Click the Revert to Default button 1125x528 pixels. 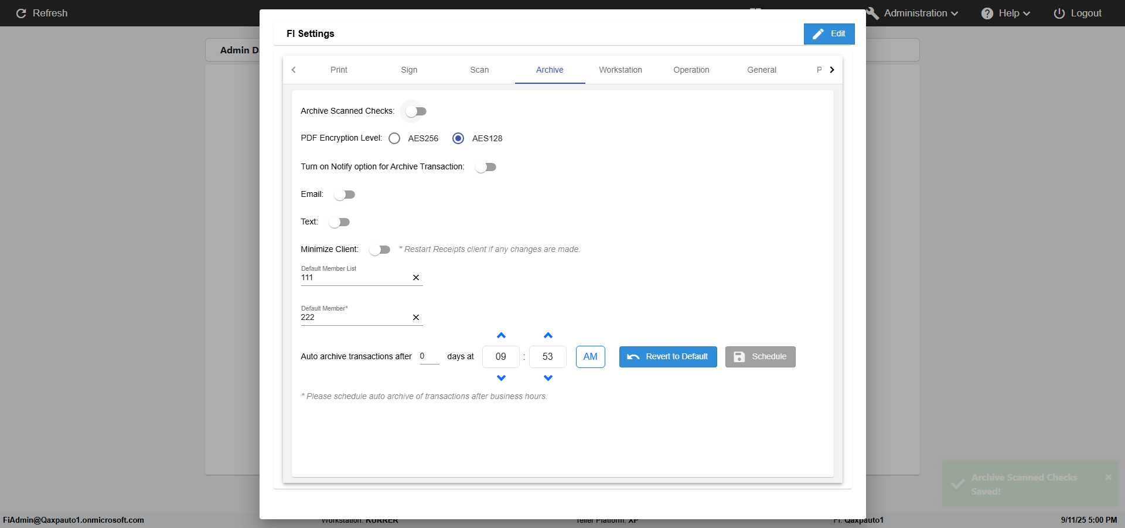[668, 357]
